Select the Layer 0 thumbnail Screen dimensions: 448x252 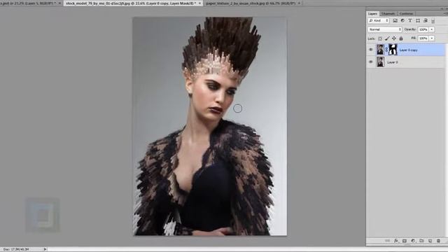[380, 62]
